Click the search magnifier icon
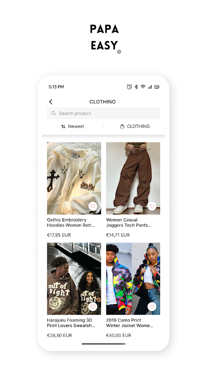This screenshot has width=207, height=369. tap(53, 113)
